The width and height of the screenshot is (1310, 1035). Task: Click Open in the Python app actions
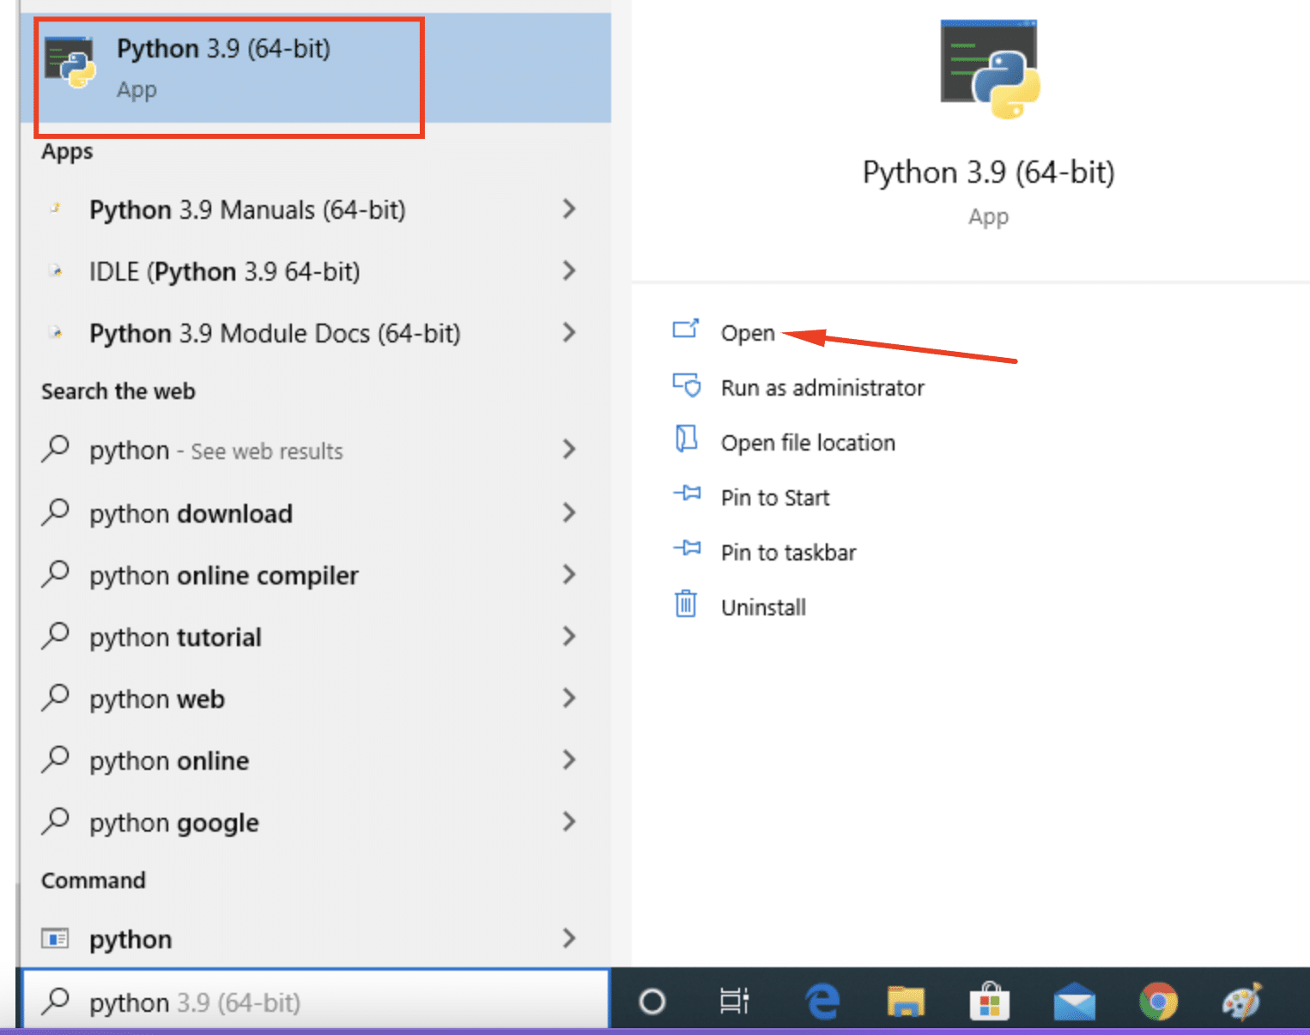click(x=748, y=333)
